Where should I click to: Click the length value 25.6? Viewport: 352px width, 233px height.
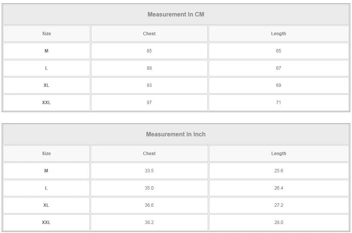point(279,171)
